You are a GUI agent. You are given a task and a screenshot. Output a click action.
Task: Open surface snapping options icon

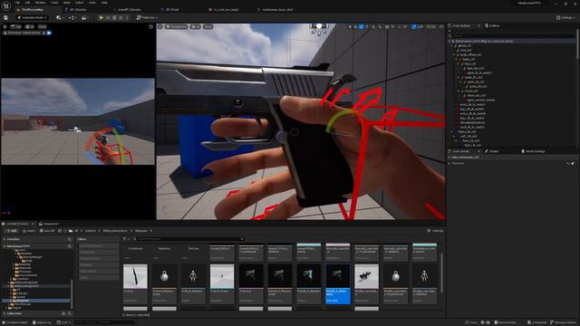pyautogui.click(x=380, y=26)
